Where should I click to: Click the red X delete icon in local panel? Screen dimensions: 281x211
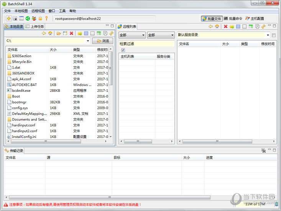point(71,33)
